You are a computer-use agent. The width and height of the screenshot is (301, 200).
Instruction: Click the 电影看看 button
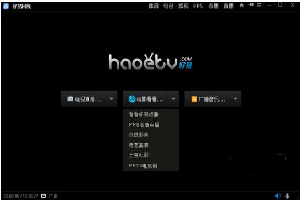[145, 99]
